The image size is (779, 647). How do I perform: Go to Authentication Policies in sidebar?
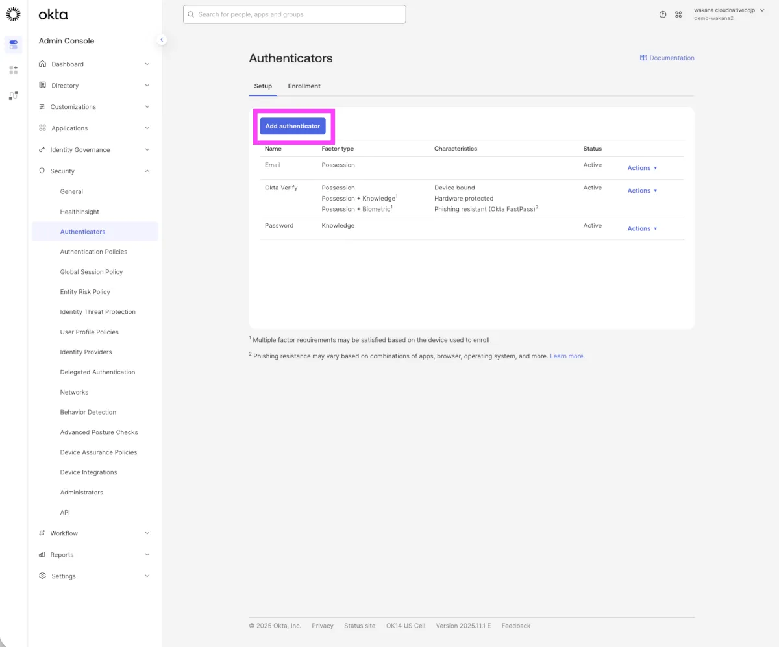tap(93, 252)
